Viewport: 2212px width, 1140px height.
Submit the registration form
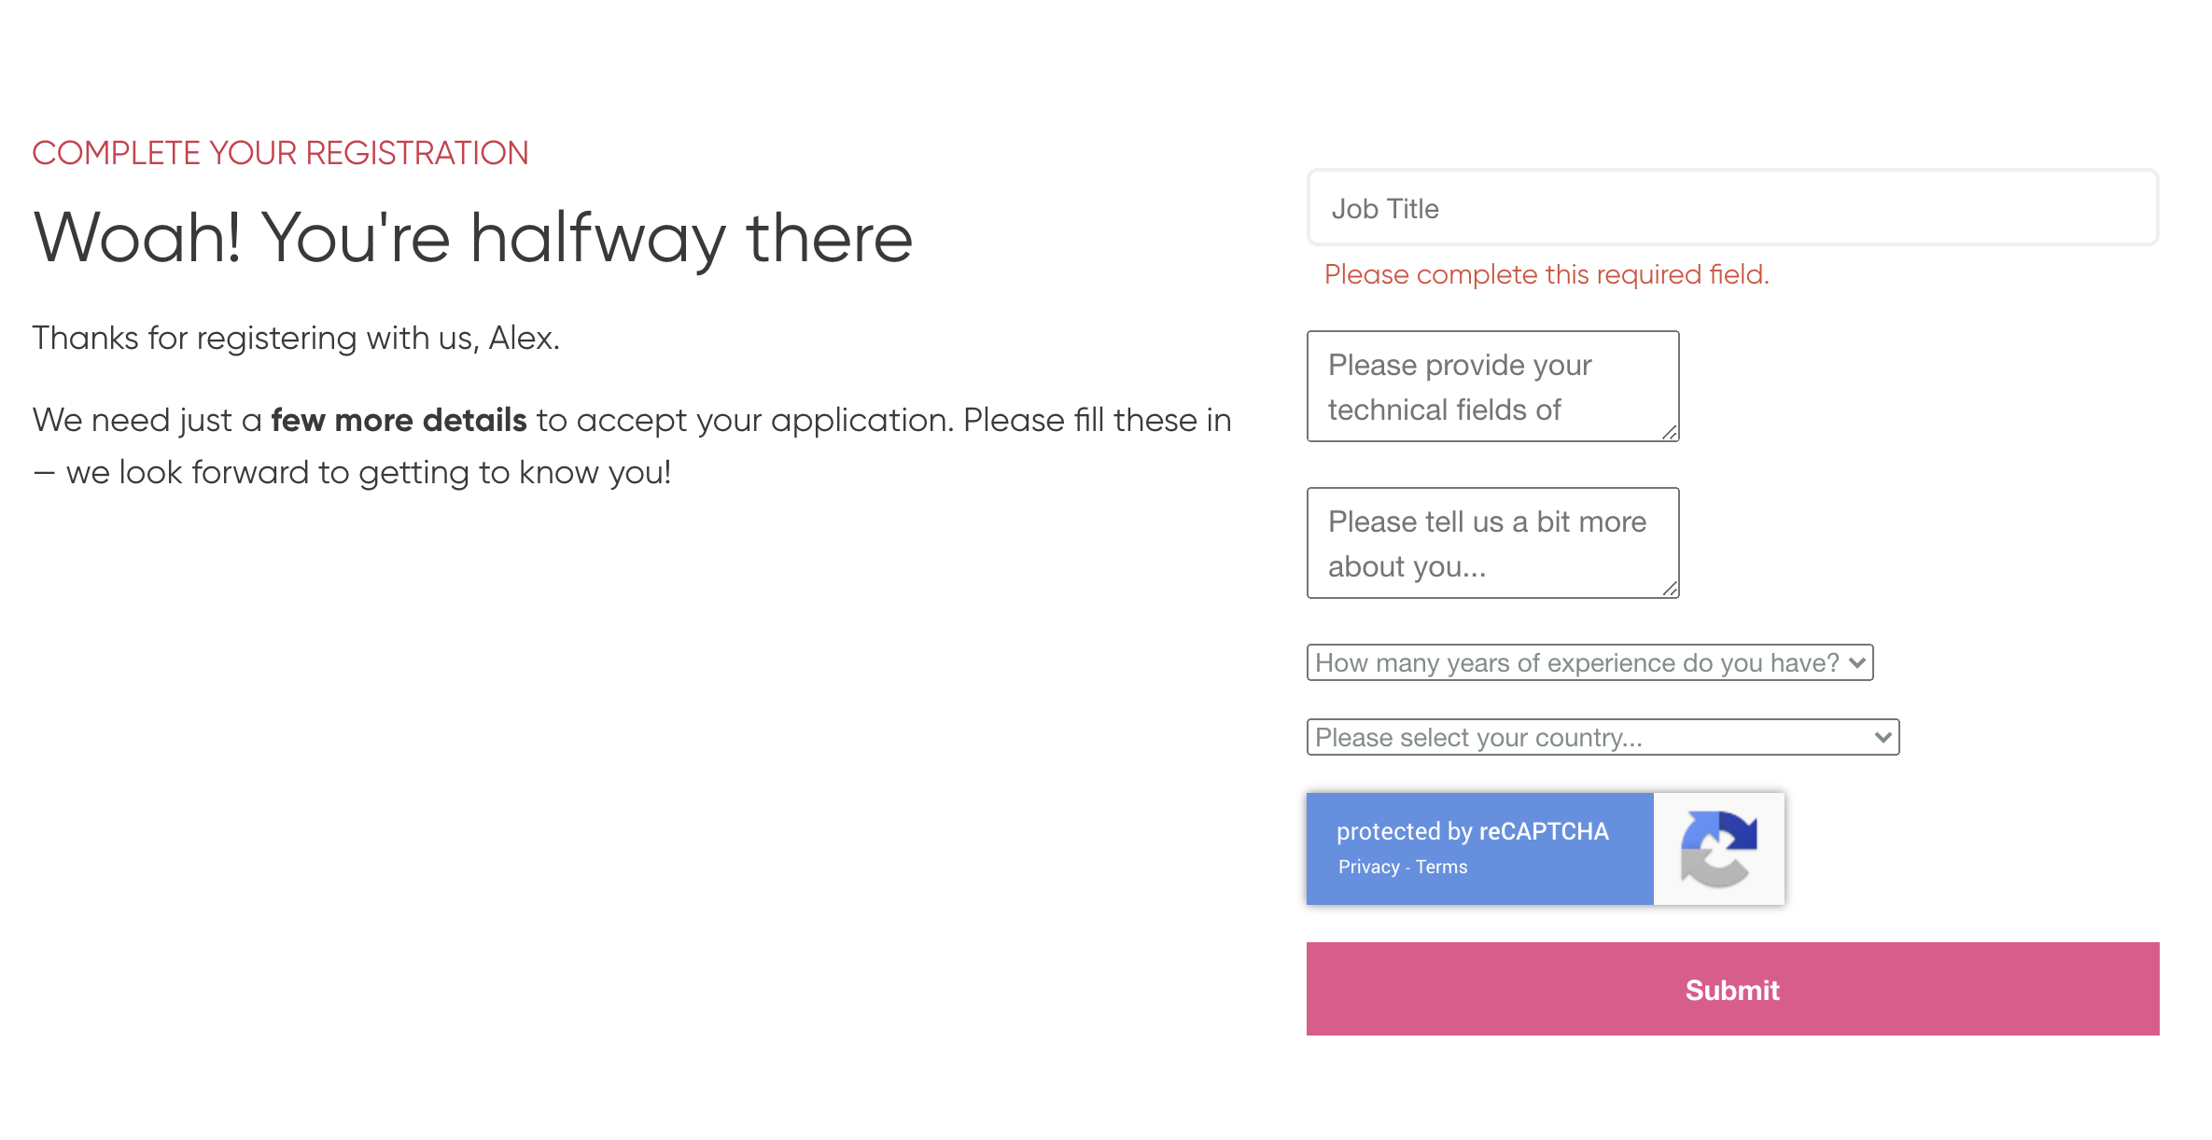click(1732, 989)
